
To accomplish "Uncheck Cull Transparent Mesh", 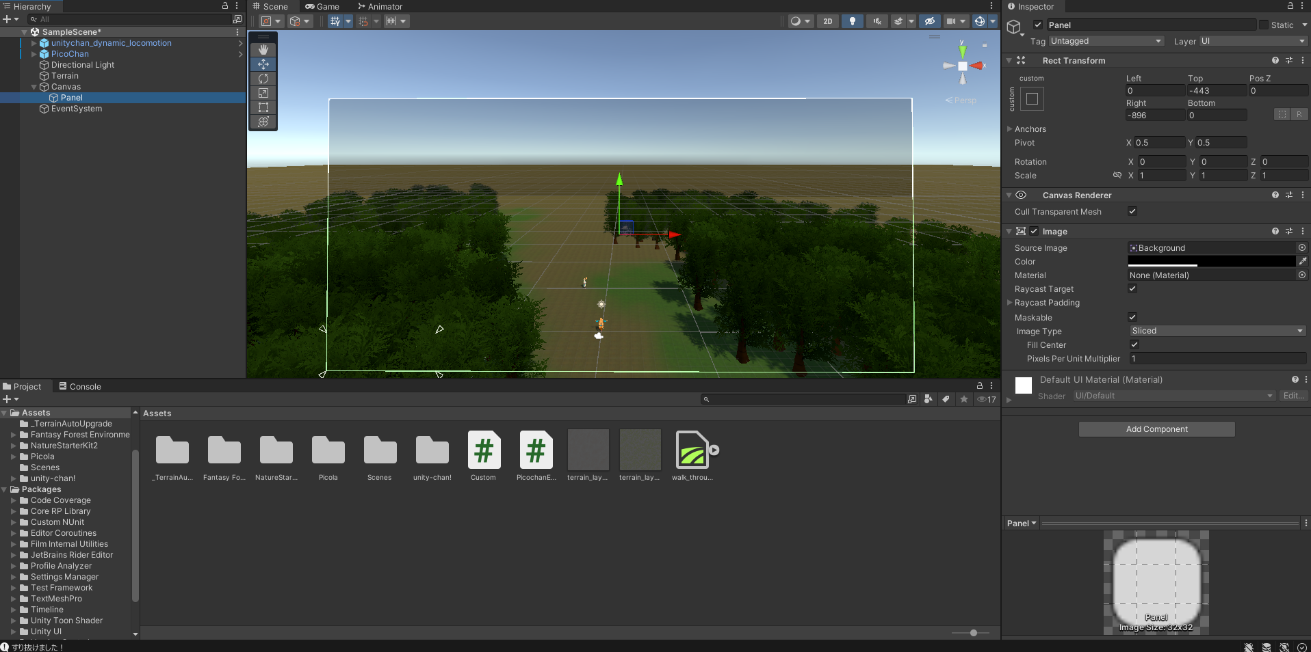I will (1132, 211).
